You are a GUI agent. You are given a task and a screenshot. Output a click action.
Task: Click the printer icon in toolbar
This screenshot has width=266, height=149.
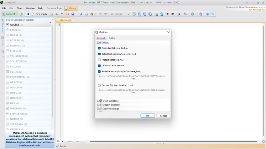178,14
